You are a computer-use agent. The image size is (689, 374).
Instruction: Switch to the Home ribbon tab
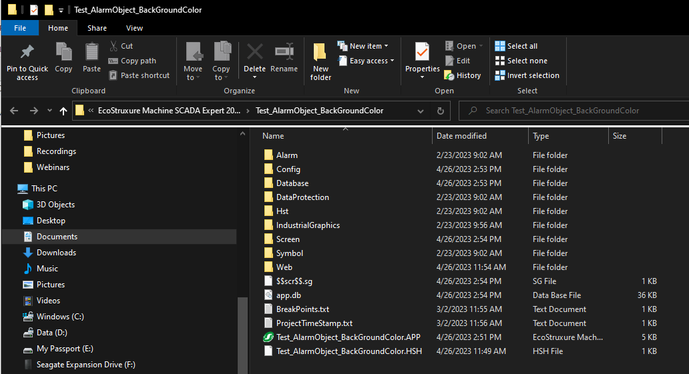click(58, 28)
